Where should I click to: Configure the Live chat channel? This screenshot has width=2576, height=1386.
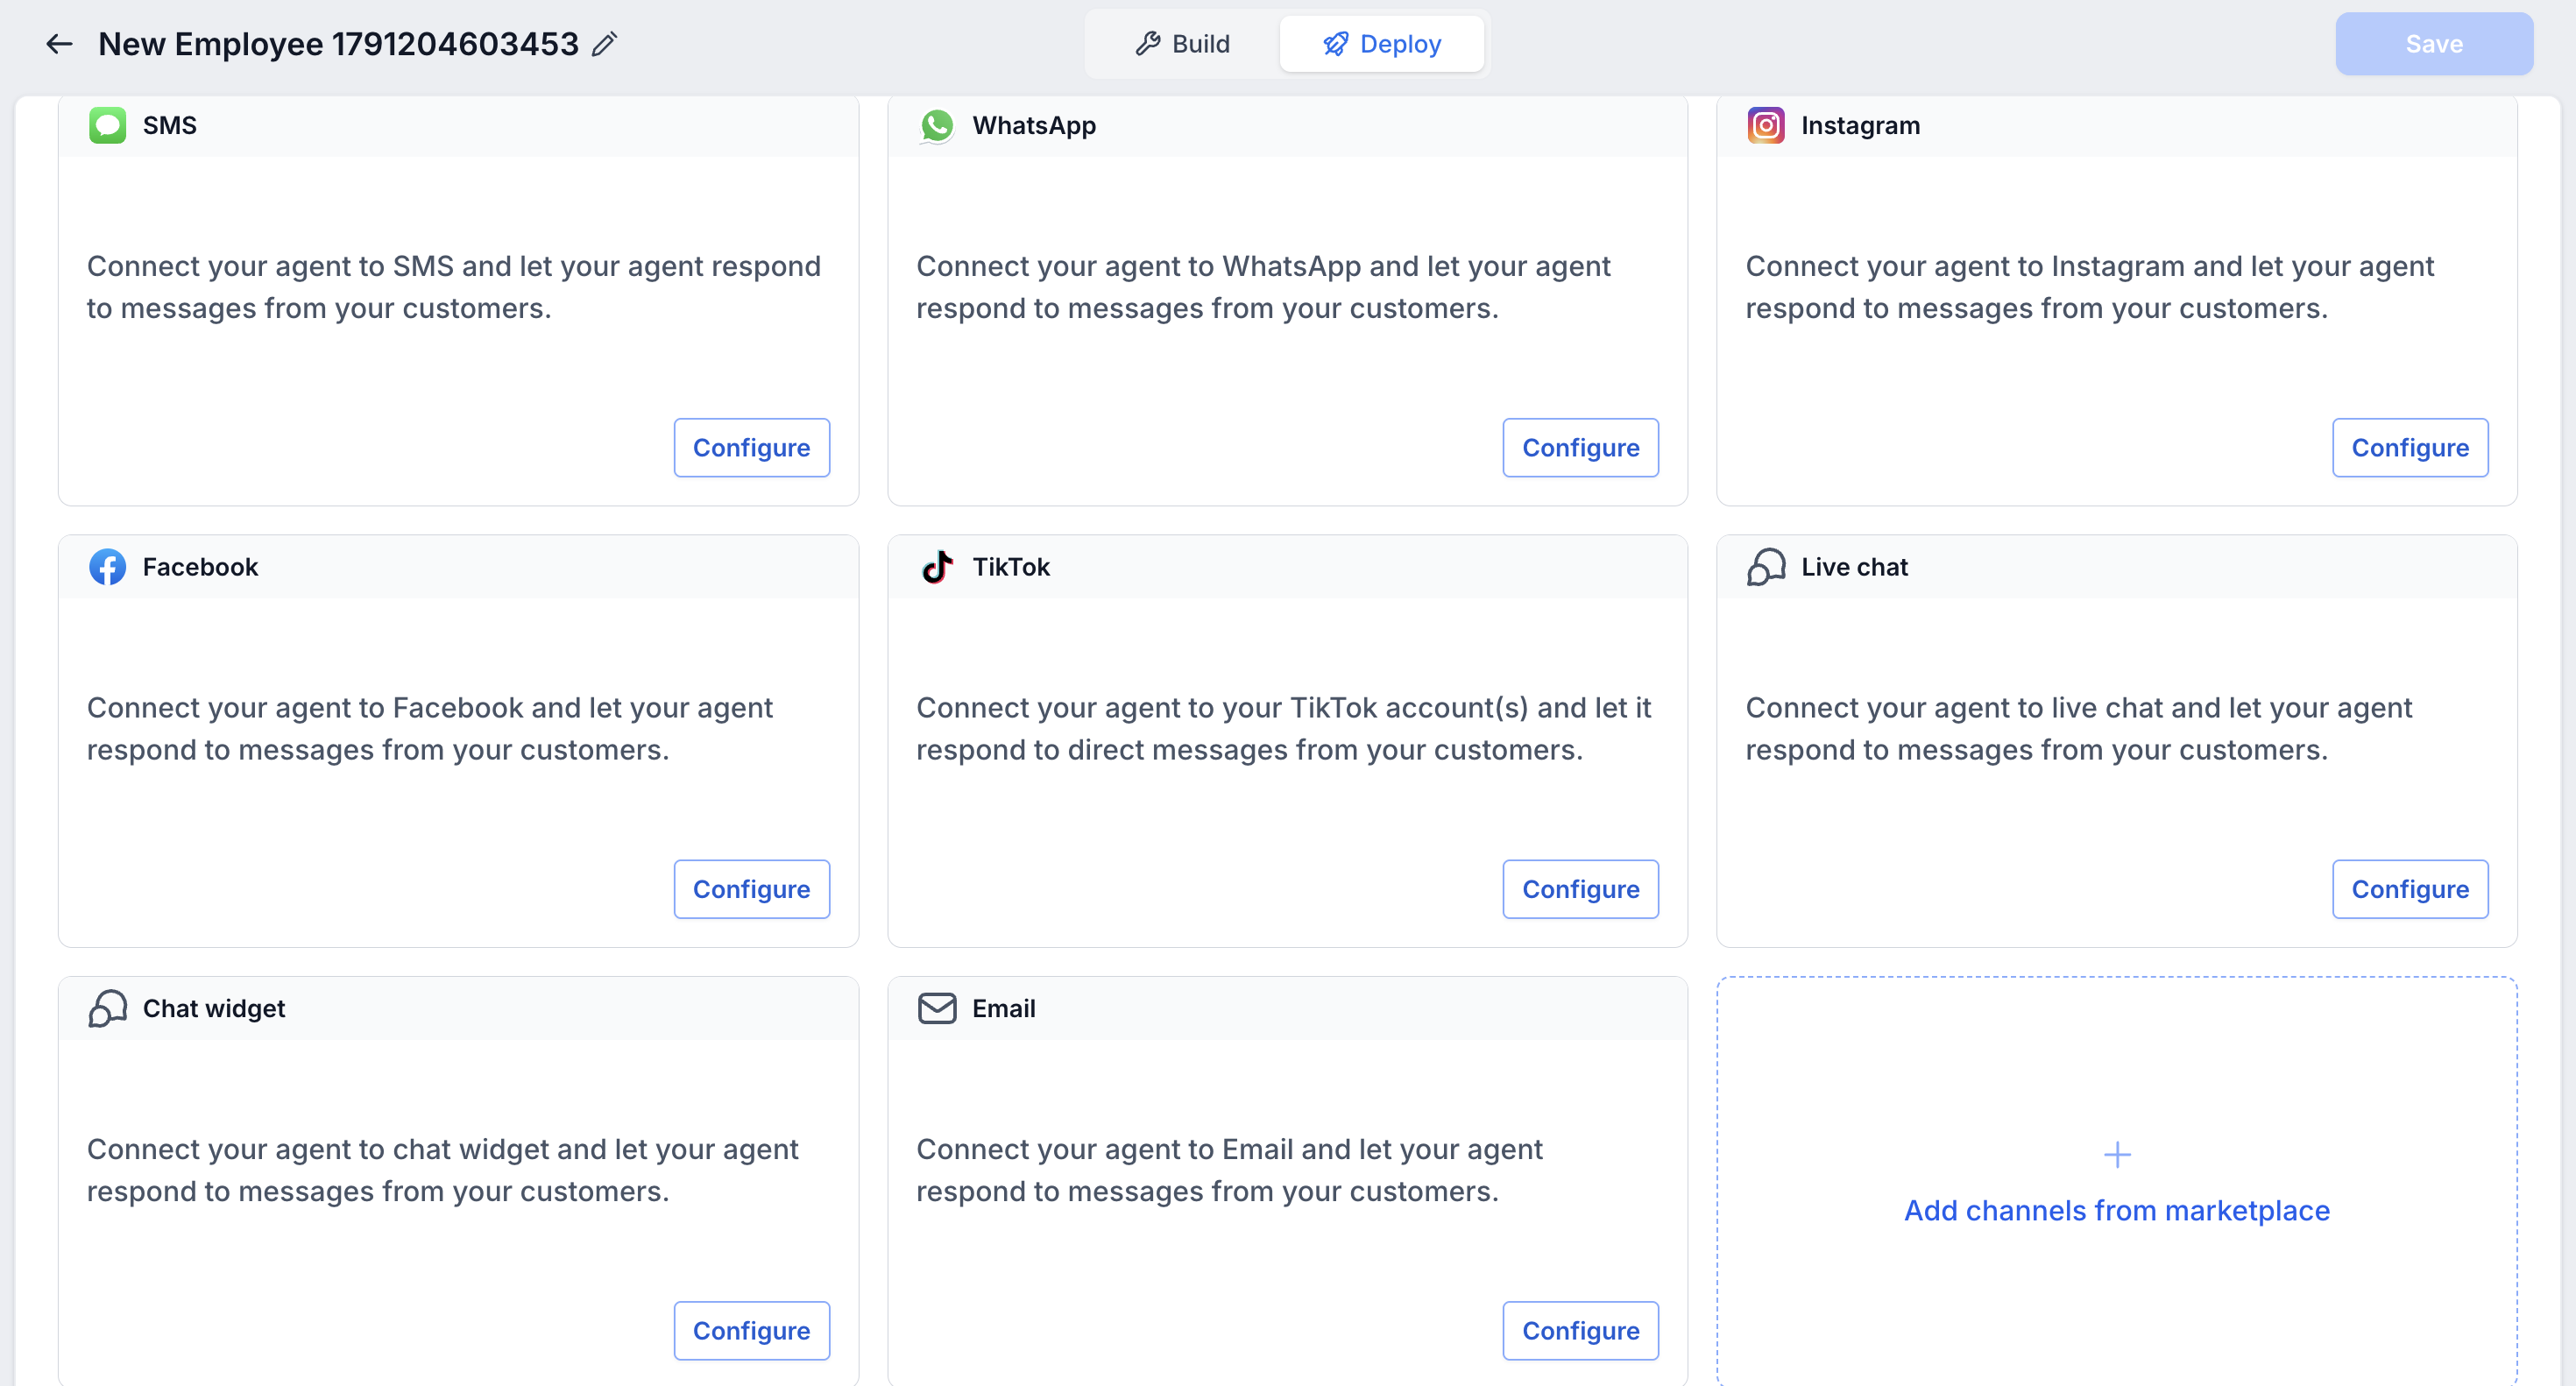pos(2410,889)
